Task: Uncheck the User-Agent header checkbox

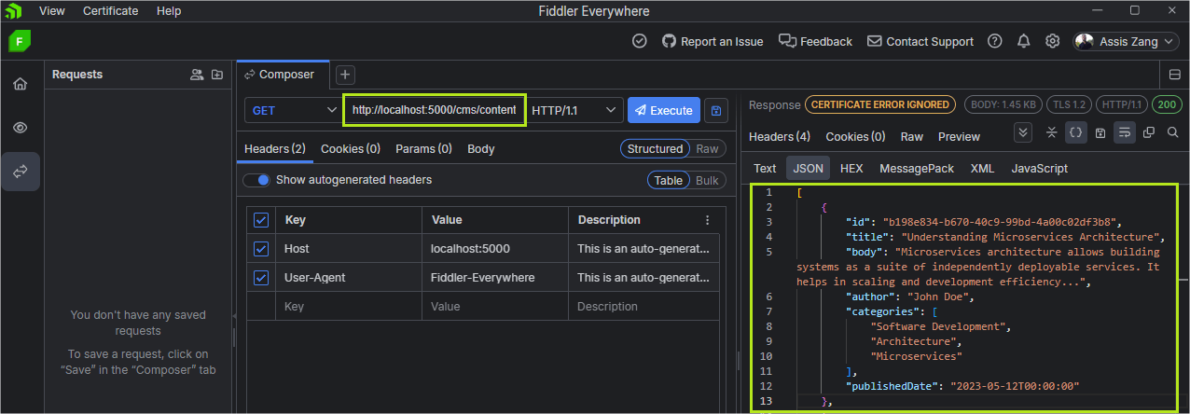Action: 261,278
